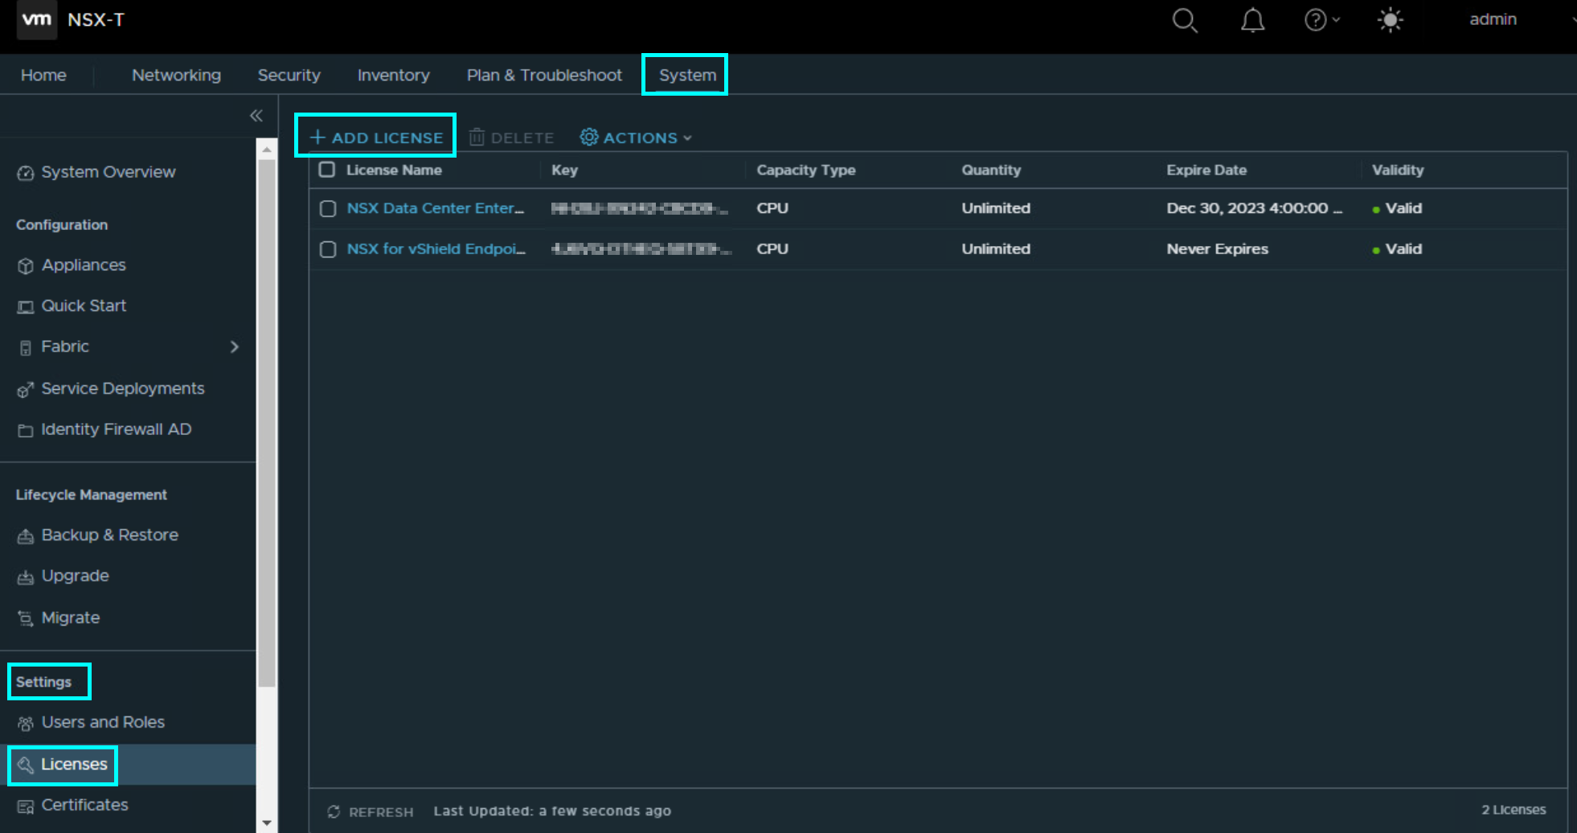Image resolution: width=1577 pixels, height=833 pixels.
Task: Click the Licenses key icon
Action: pos(26,765)
